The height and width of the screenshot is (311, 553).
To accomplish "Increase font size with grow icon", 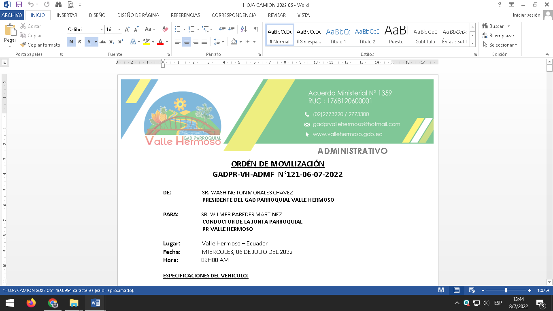I will coord(128,29).
